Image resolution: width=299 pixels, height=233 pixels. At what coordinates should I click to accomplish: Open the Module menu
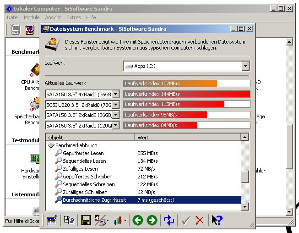(32, 17)
